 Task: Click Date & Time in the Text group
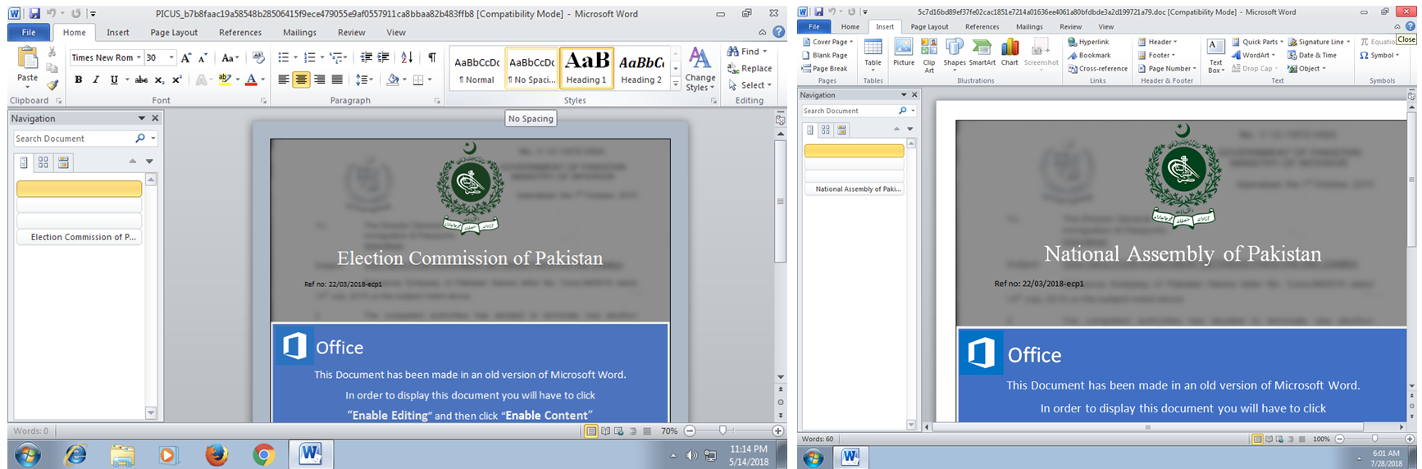[x=1312, y=56]
